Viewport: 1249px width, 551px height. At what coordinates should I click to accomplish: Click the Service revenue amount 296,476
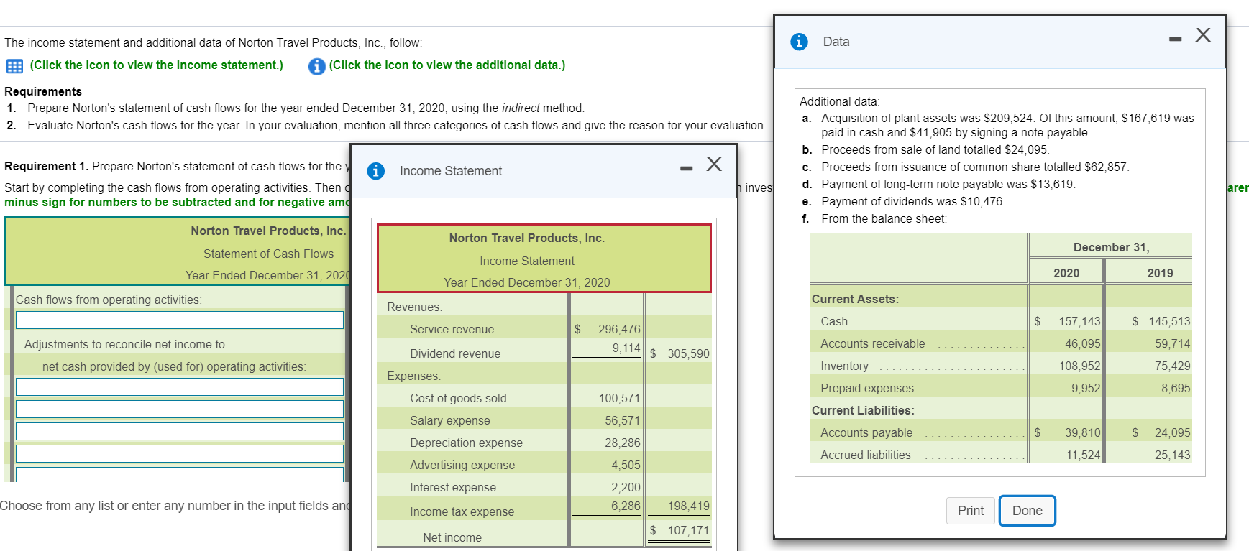(618, 330)
